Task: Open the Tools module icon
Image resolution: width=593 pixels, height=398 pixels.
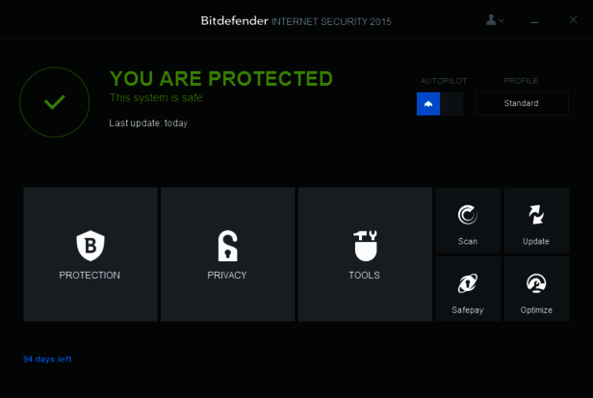Action: point(364,253)
